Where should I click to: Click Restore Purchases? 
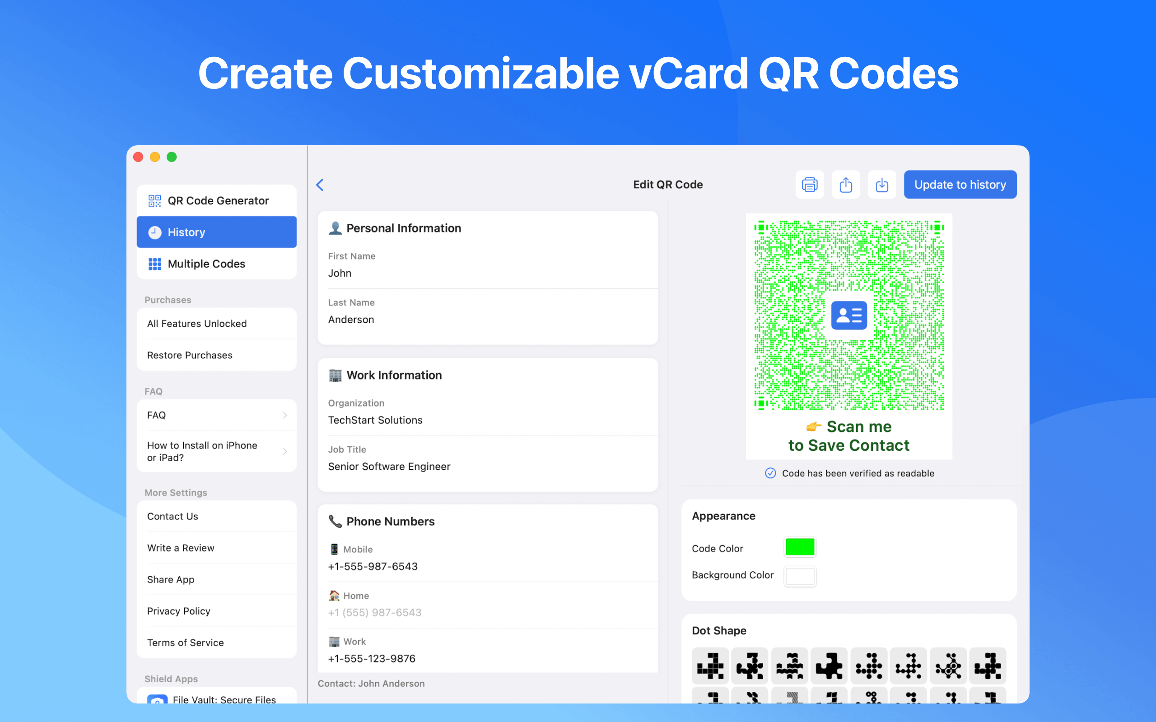click(190, 355)
